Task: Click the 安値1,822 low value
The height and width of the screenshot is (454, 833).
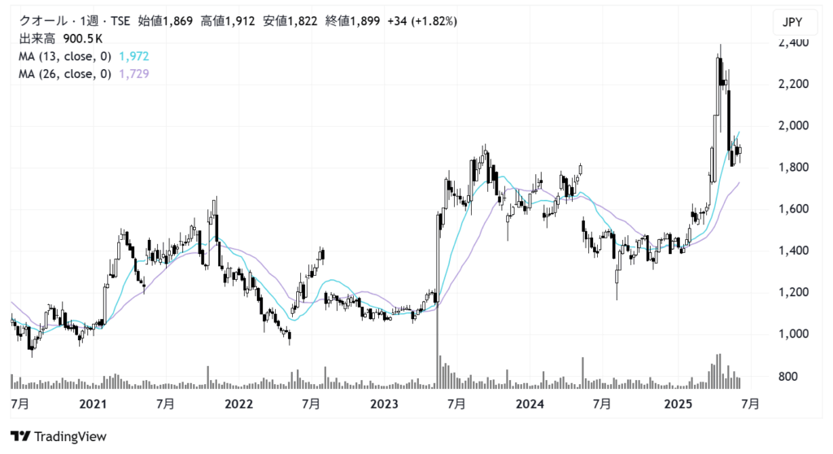Action: tap(290, 21)
